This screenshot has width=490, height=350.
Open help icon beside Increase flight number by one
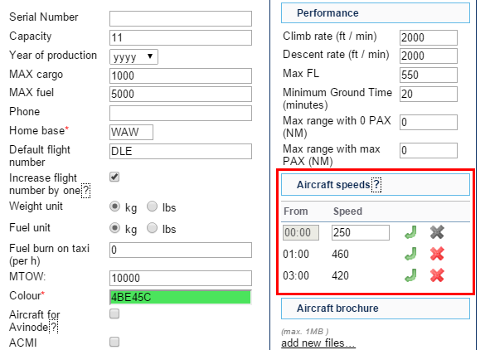tap(86, 190)
